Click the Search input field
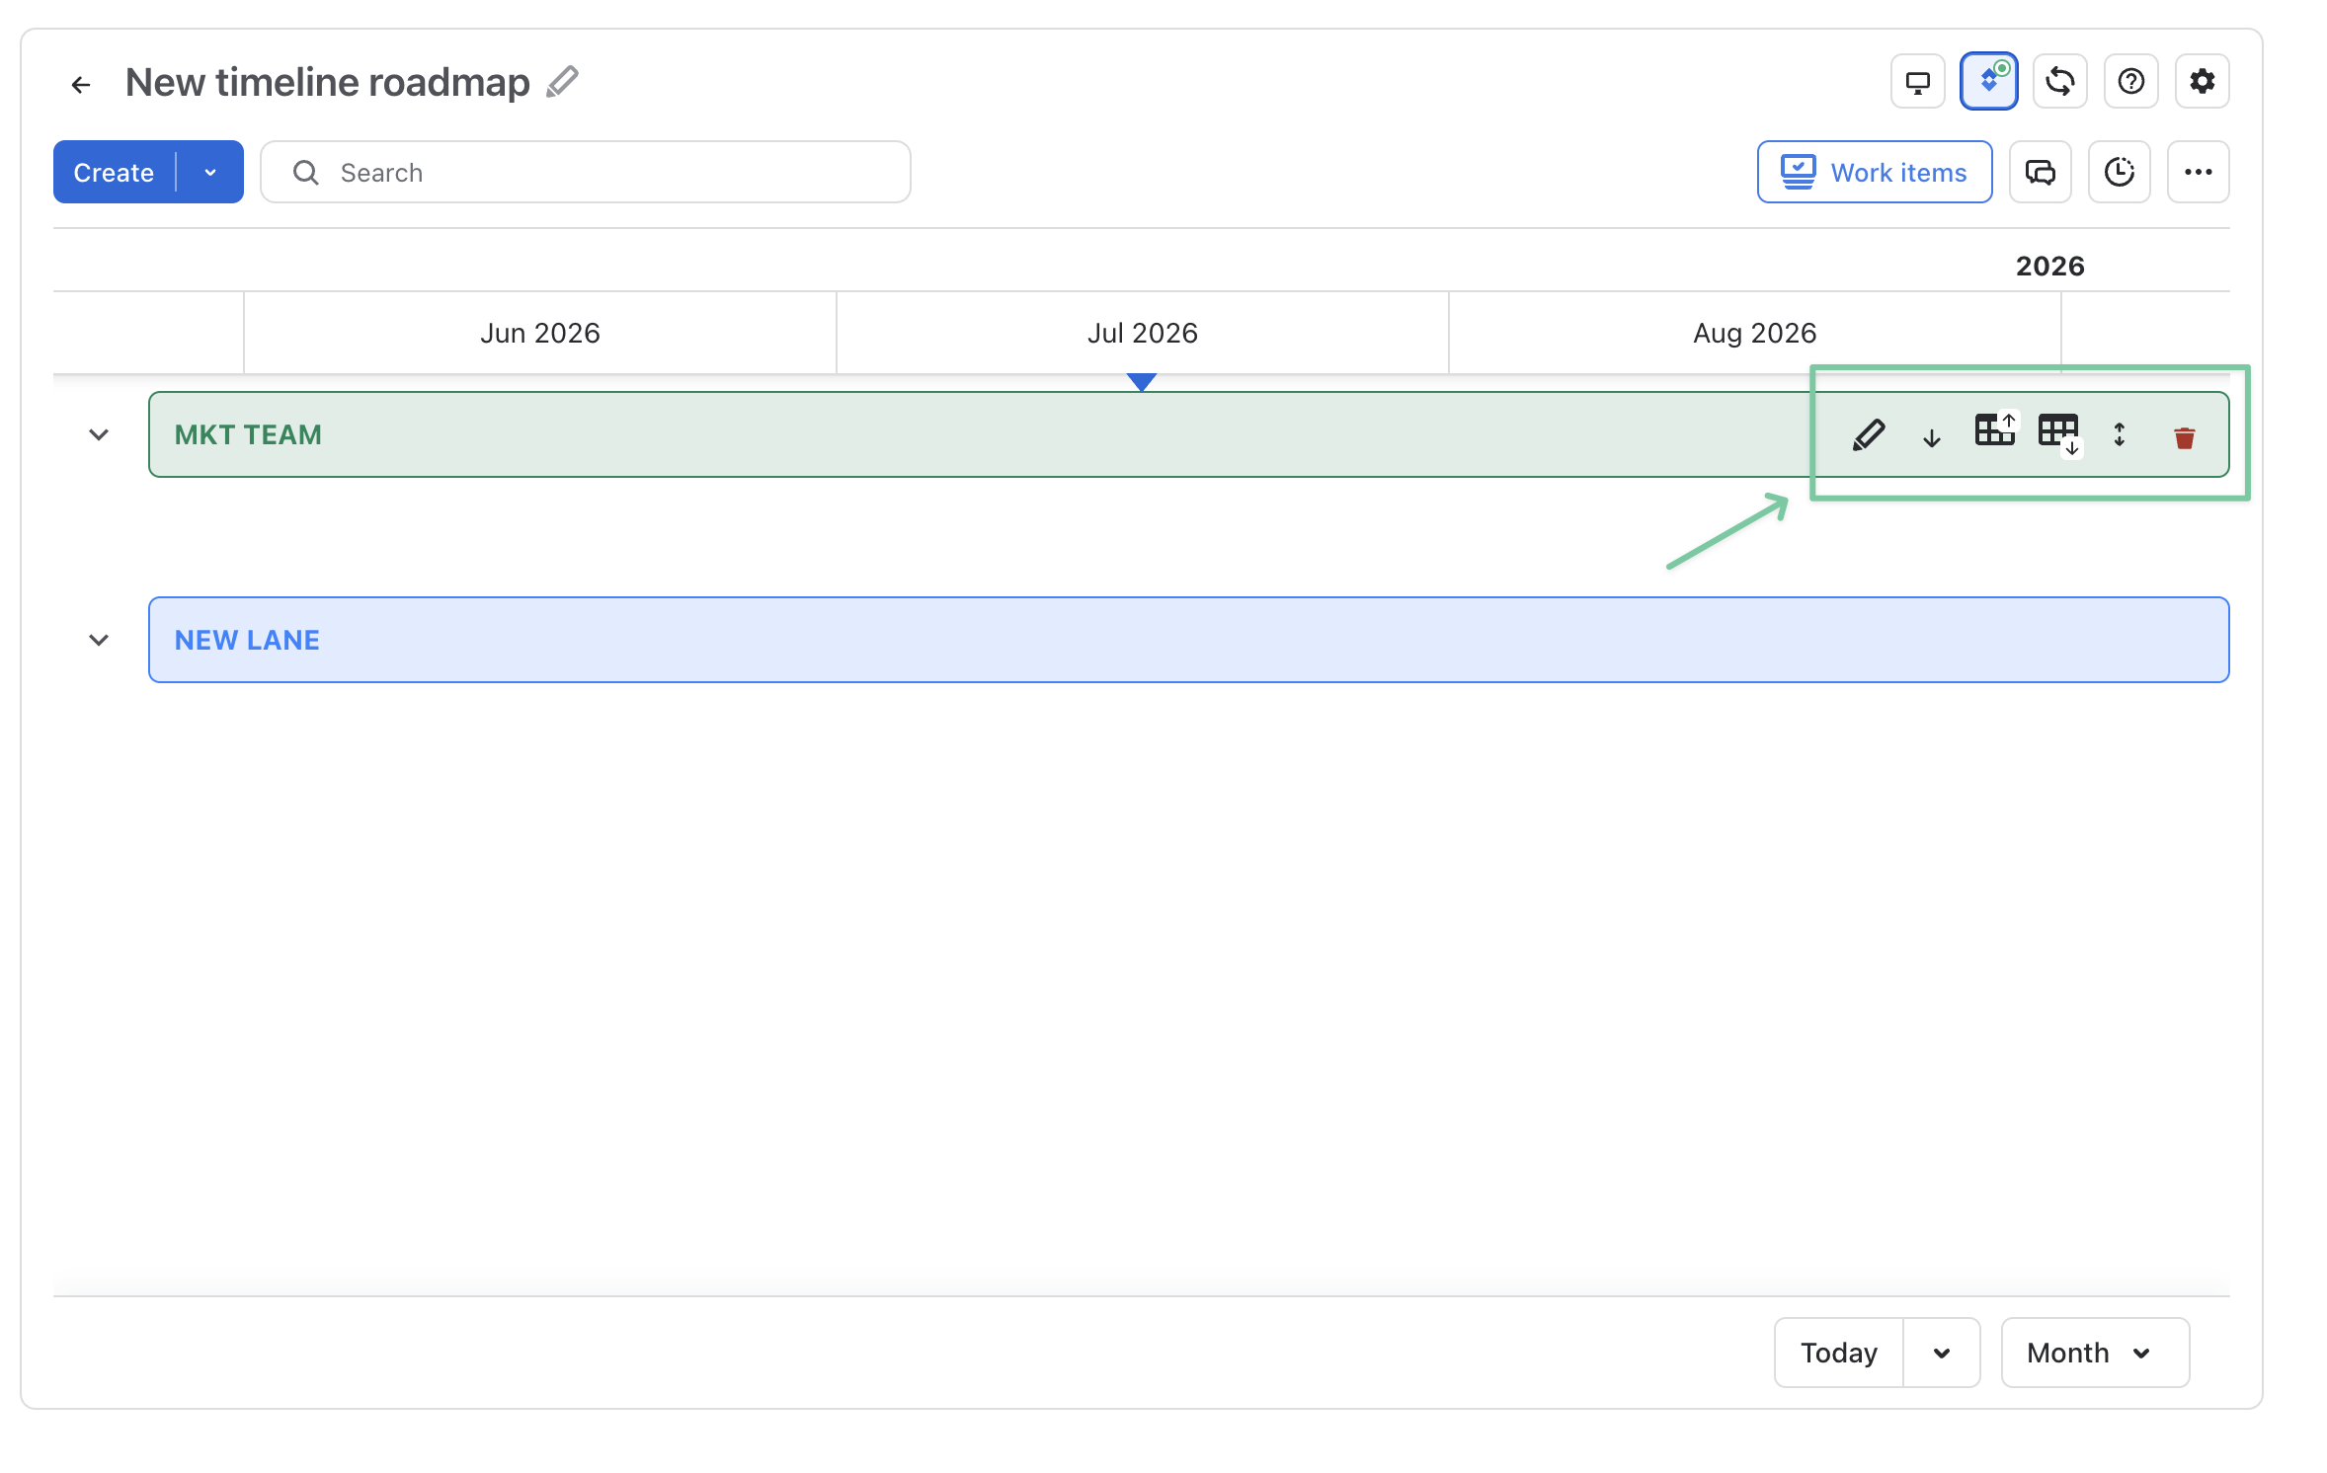2327x1473 pixels. (x=586, y=172)
